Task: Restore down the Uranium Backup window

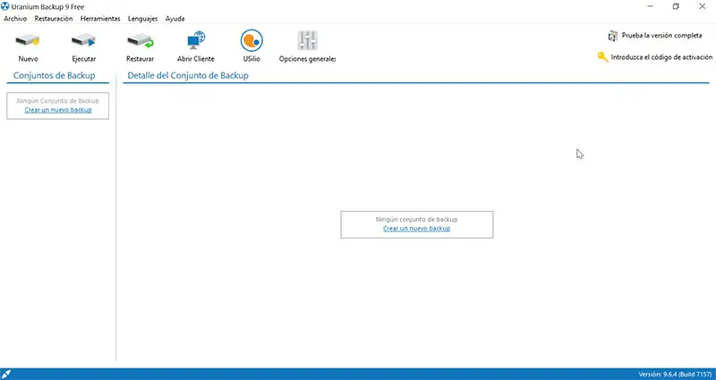Action: pos(676,6)
